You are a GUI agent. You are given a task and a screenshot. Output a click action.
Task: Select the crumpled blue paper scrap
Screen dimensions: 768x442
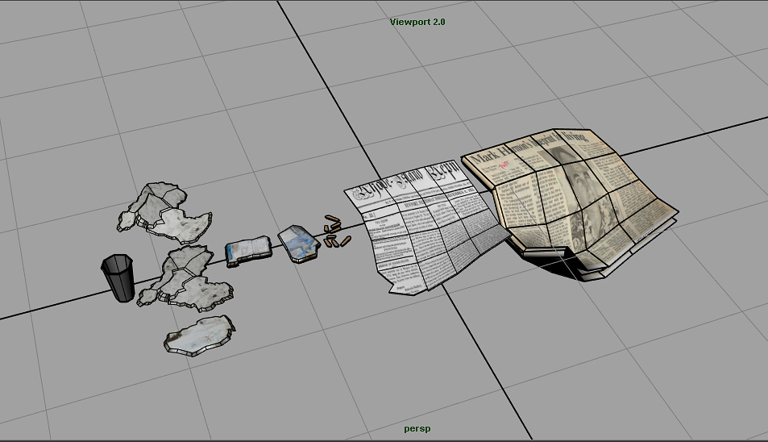pos(299,244)
